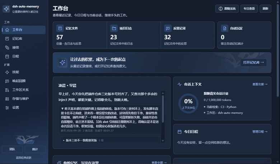The height and width of the screenshot is (164, 280).
Task: Click the 项目日志 23 stat card
Action: pyautogui.click(x=134, y=35)
